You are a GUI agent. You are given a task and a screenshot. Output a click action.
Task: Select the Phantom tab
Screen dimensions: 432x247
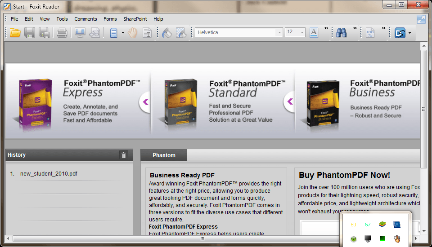pos(164,155)
